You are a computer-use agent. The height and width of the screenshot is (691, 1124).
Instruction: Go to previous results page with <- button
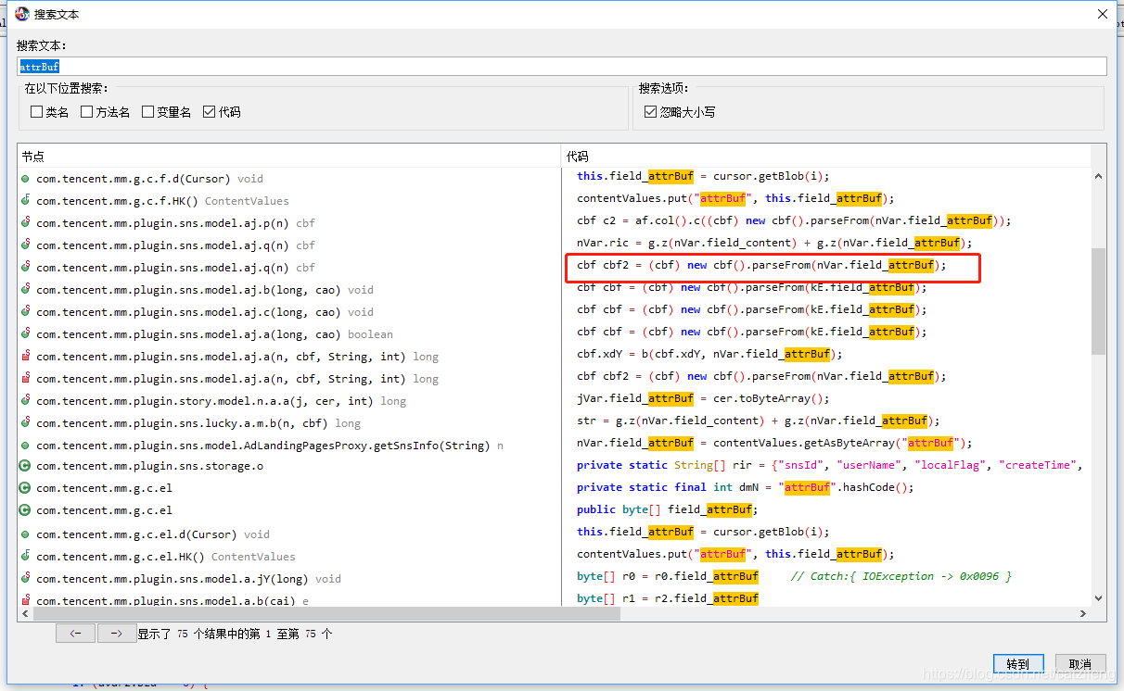coord(75,634)
